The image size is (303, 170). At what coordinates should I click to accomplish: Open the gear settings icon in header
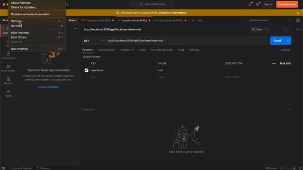point(258,4)
